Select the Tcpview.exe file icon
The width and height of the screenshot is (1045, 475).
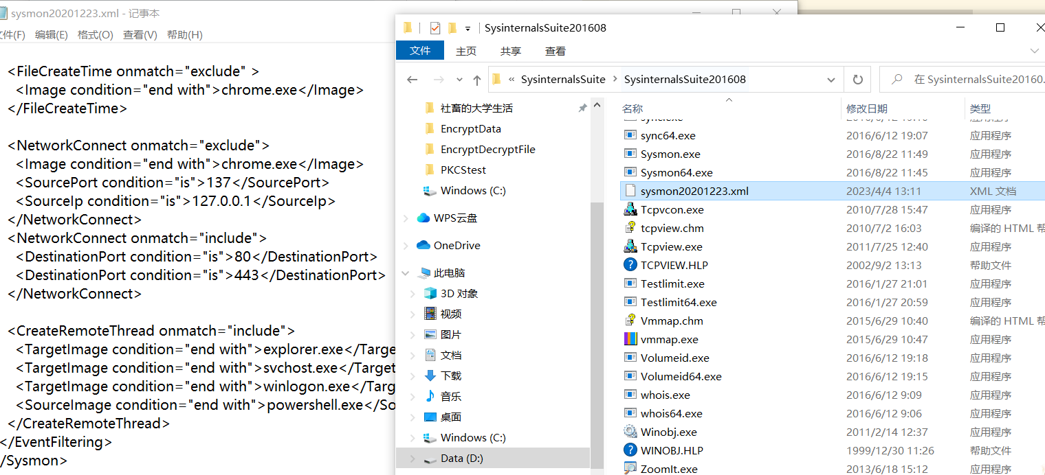click(x=630, y=247)
